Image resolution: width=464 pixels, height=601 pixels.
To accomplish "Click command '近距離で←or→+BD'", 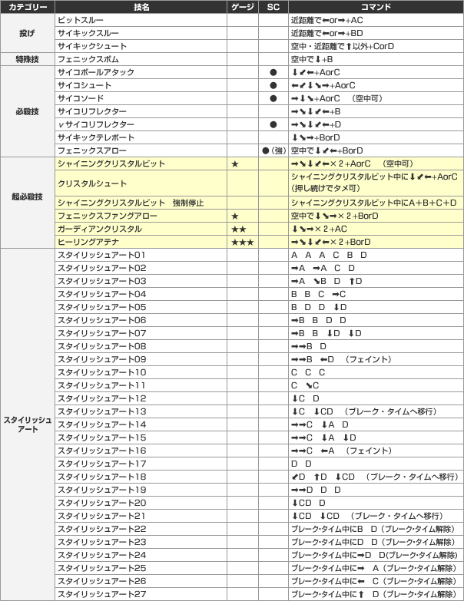I will pos(327,33).
